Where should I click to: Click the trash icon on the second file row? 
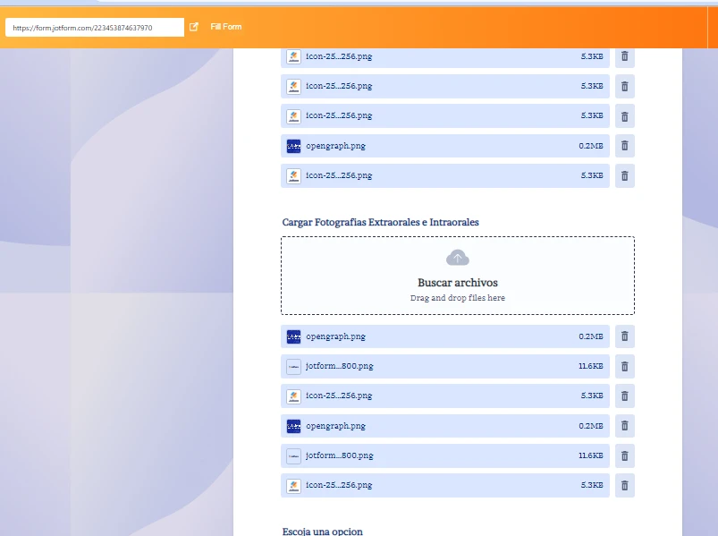624,86
